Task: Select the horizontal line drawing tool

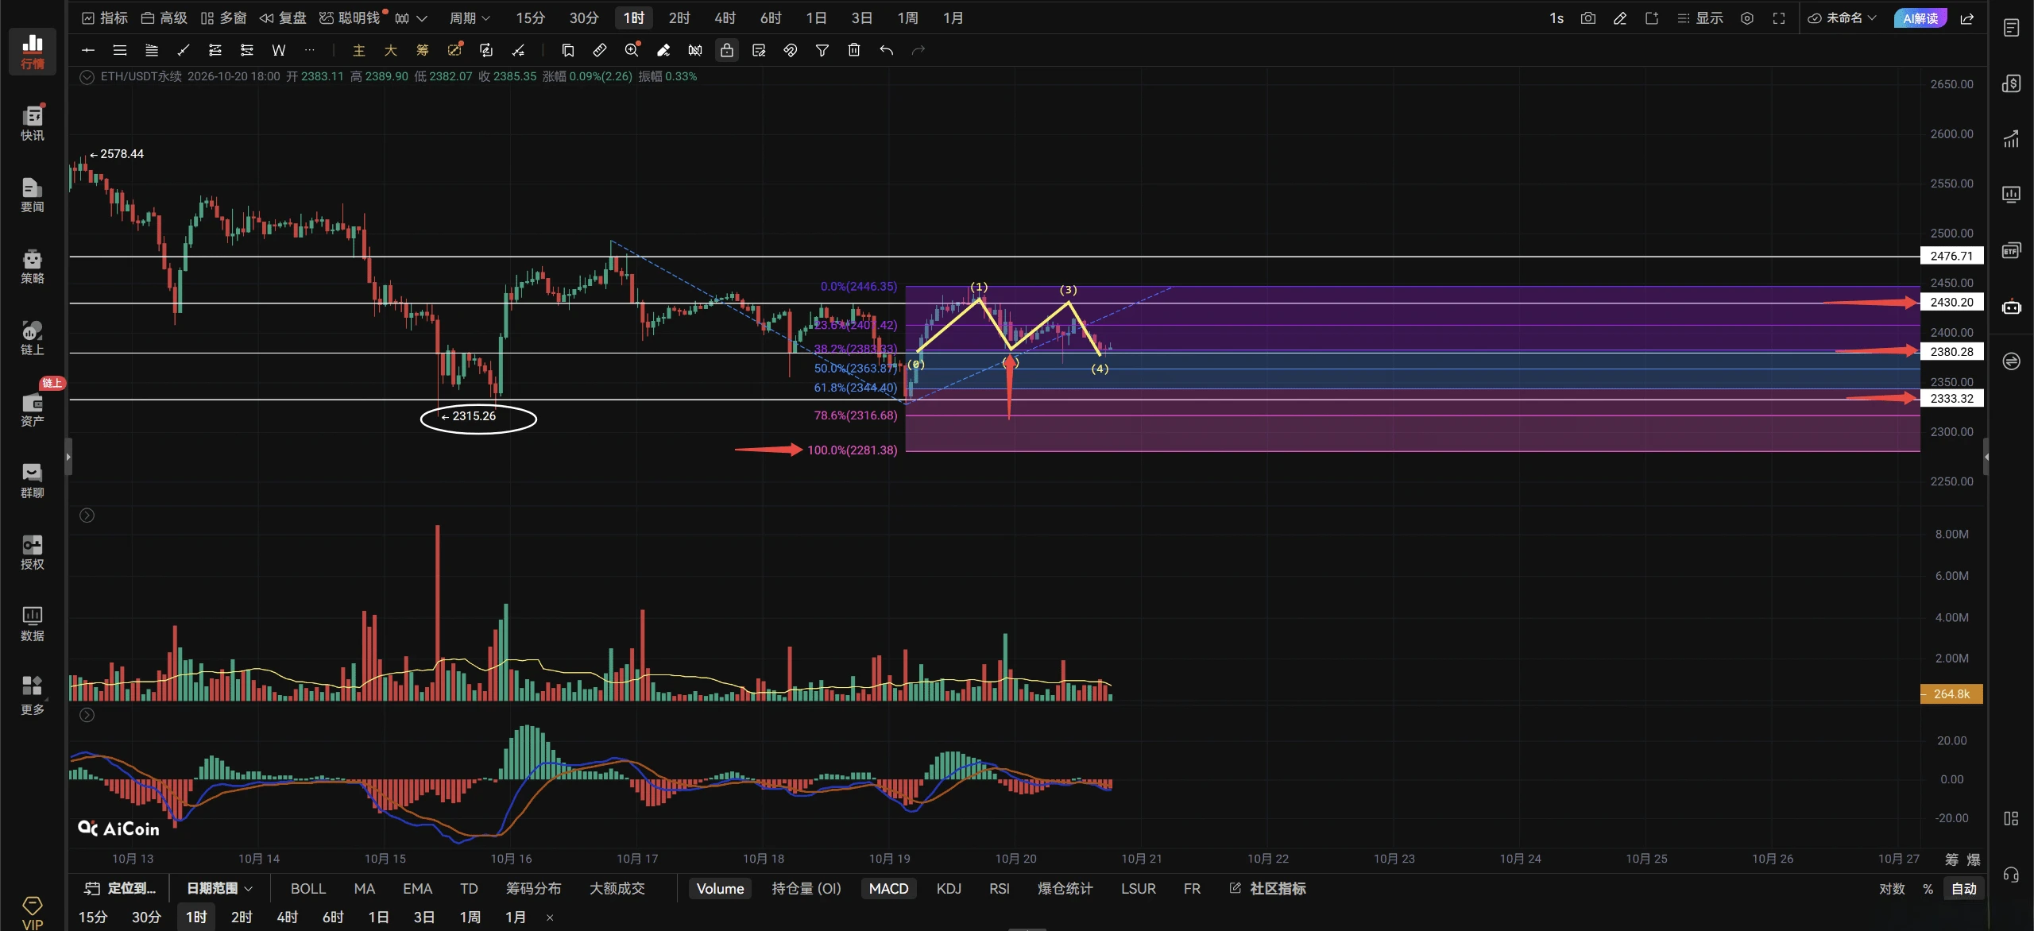Action: 88,50
